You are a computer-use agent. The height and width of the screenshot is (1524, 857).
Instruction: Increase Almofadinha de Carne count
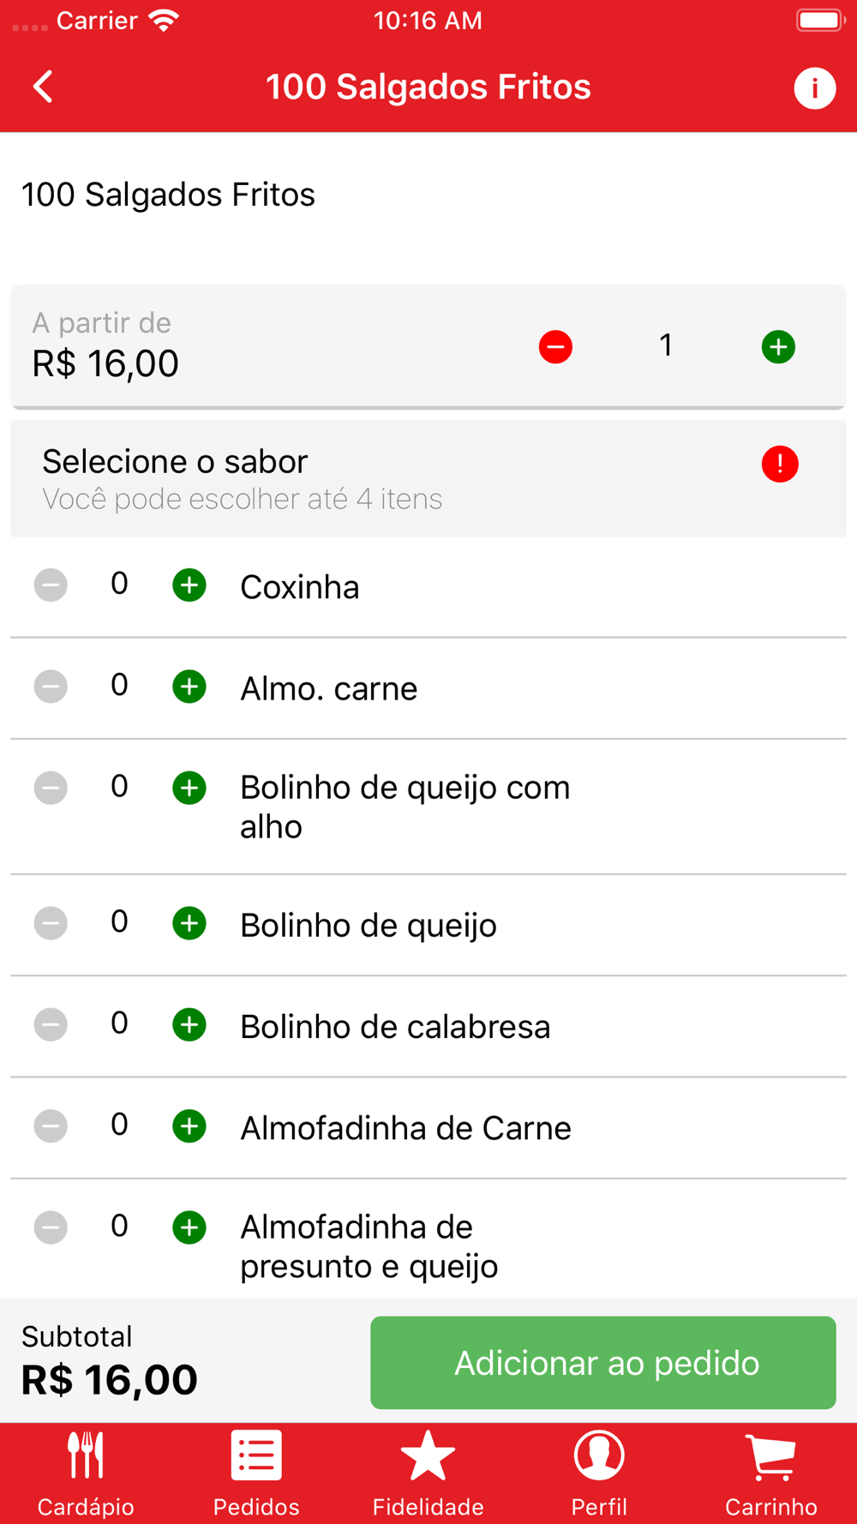pos(189,1125)
